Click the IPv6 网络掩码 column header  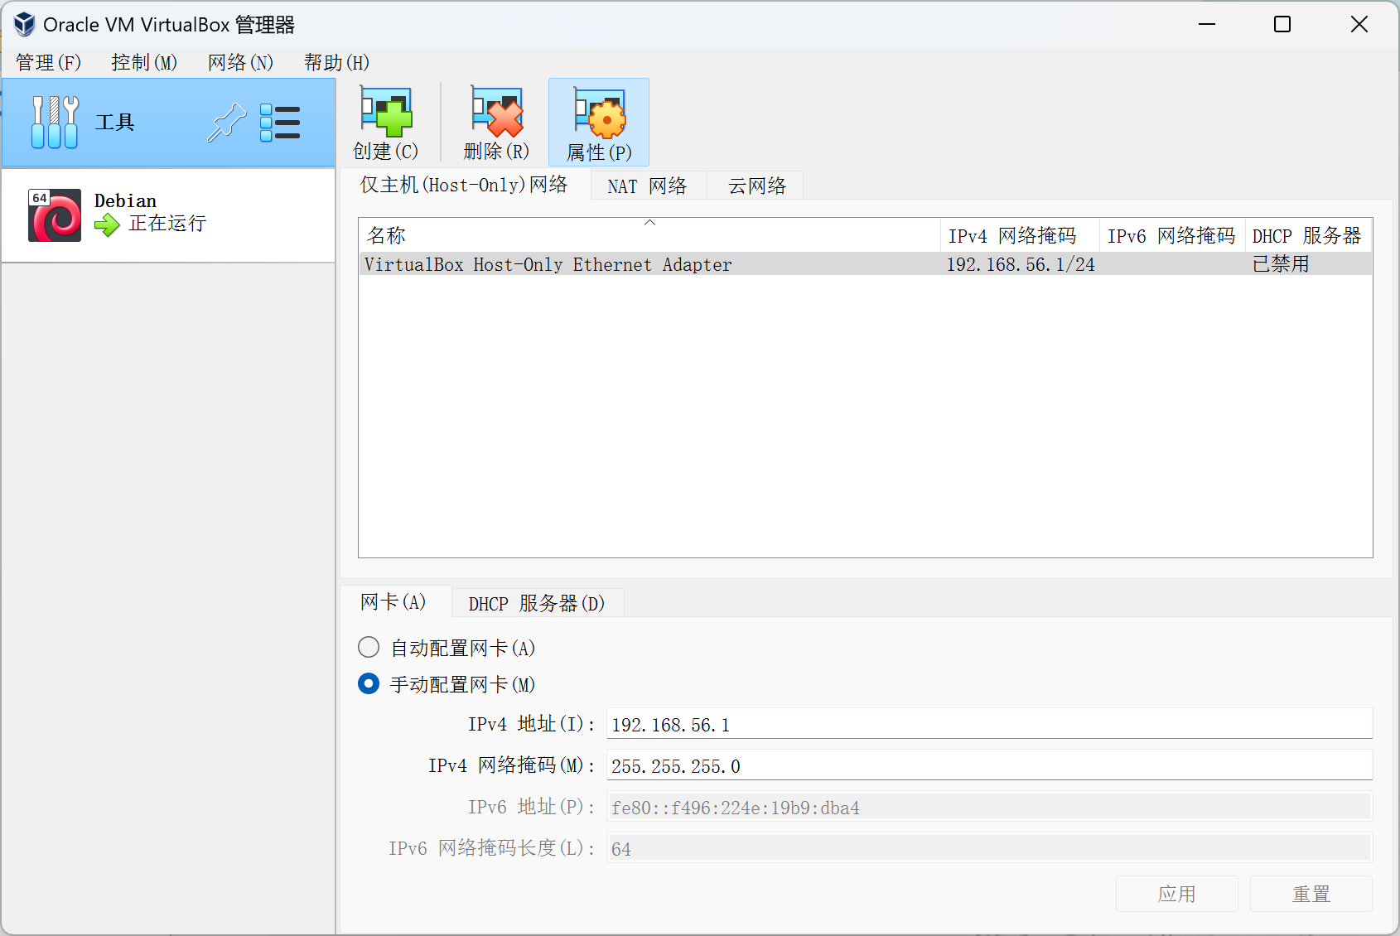[x=1172, y=235]
